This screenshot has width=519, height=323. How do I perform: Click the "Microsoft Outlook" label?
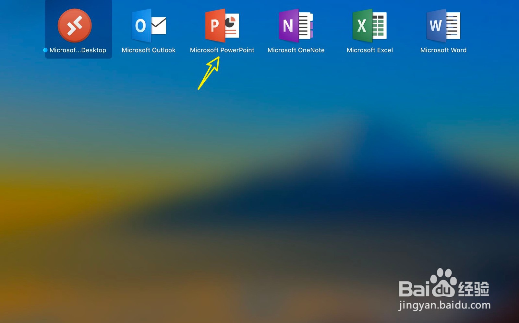(x=149, y=50)
